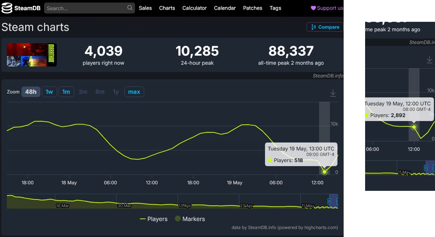Viewport: 435px width, 237px height.
Task: Select the disabled 1y zoom option
Action: [x=116, y=92]
